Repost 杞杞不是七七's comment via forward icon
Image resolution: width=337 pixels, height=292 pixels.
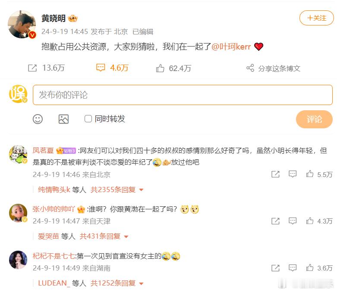click(x=275, y=268)
